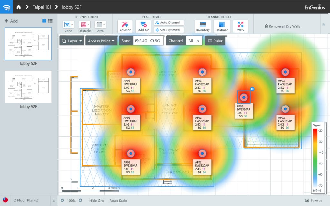Open the Layer dropdown
Image resolution: width=330 pixels, height=206 pixels.
(72, 41)
